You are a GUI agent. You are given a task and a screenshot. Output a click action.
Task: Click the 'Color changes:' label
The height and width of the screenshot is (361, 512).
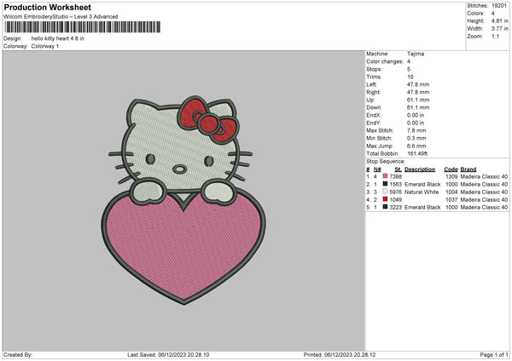tap(385, 61)
